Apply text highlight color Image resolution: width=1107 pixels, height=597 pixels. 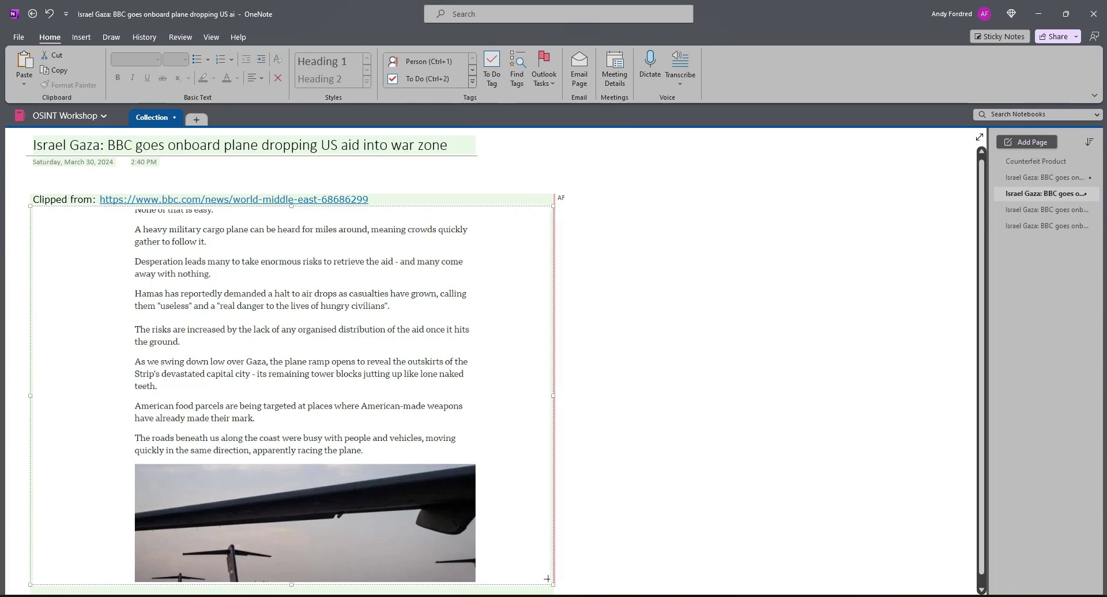(203, 78)
